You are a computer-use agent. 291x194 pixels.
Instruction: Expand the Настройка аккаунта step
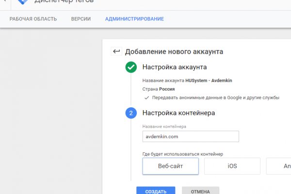pos(175,67)
